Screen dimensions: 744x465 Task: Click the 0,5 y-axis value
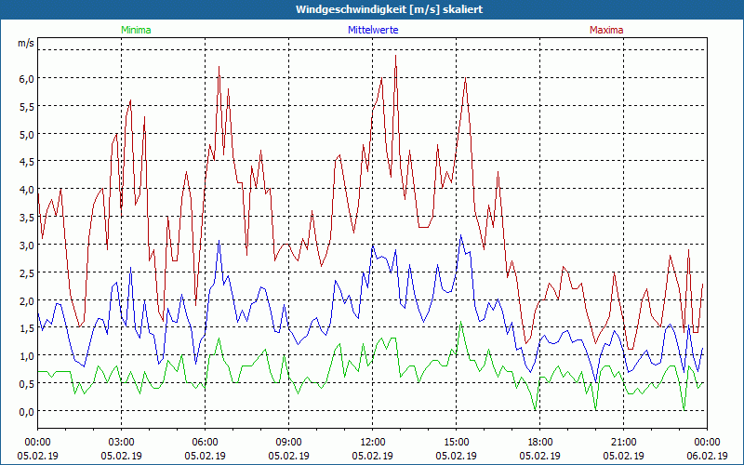(27, 384)
